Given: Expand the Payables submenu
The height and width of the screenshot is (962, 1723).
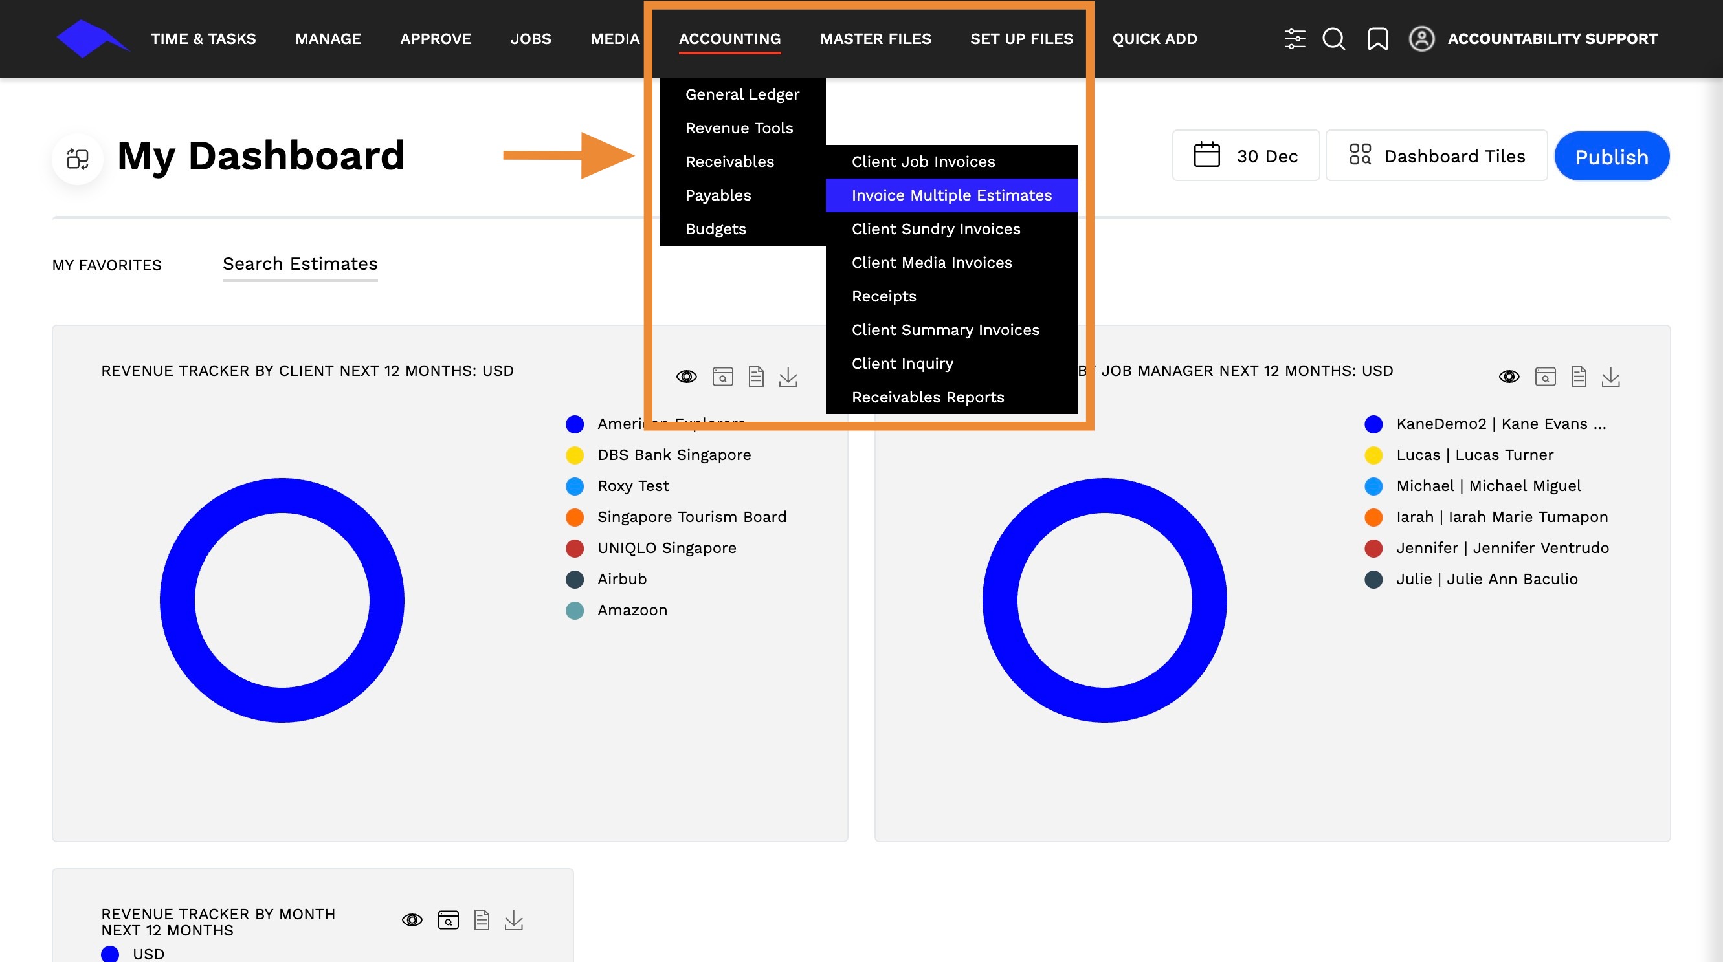Looking at the screenshot, I should (718, 195).
